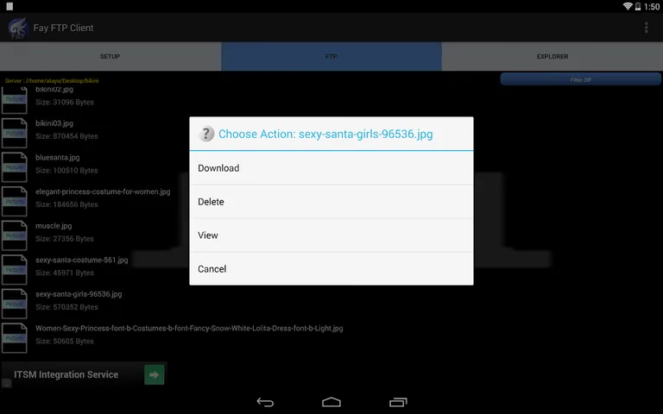Click the server path /home/ataya/Desktop/bikini

pyautogui.click(x=52, y=81)
